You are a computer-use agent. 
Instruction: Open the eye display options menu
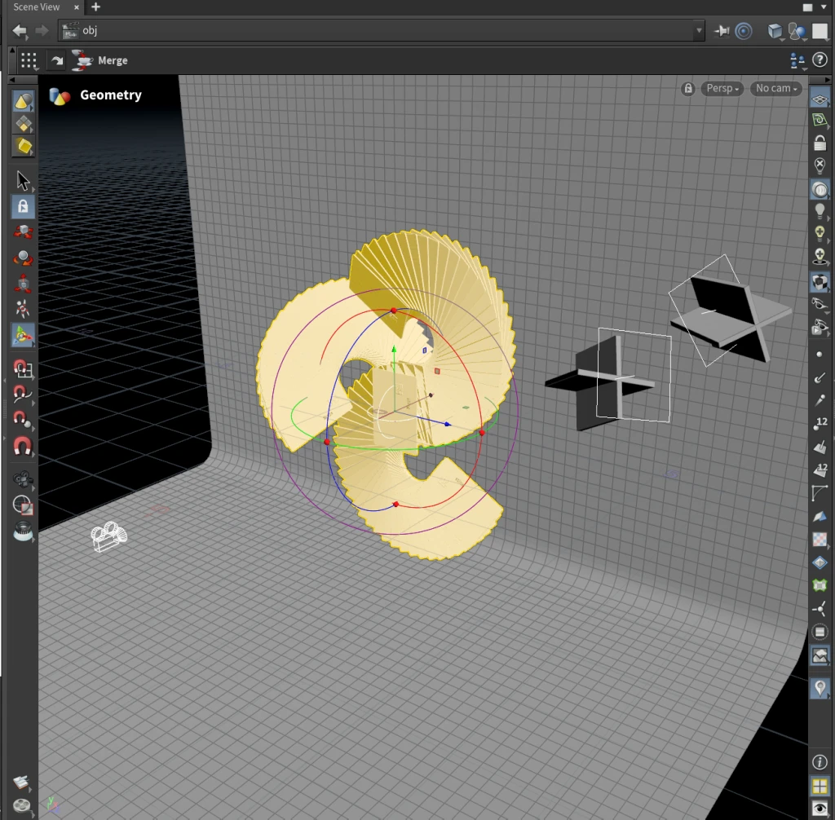coord(820,809)
